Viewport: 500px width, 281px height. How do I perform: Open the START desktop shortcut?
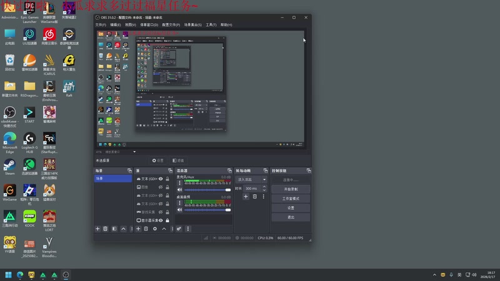coord(29,115)
